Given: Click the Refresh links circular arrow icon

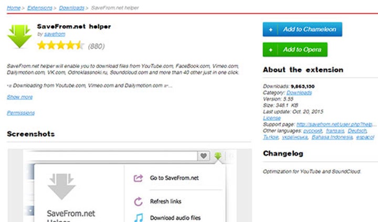Looking at the screenshot, I should pyautogui.click(x=138, y=201).
